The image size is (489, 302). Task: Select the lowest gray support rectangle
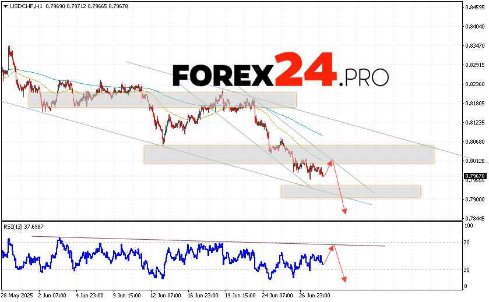(x=350, y=191)
